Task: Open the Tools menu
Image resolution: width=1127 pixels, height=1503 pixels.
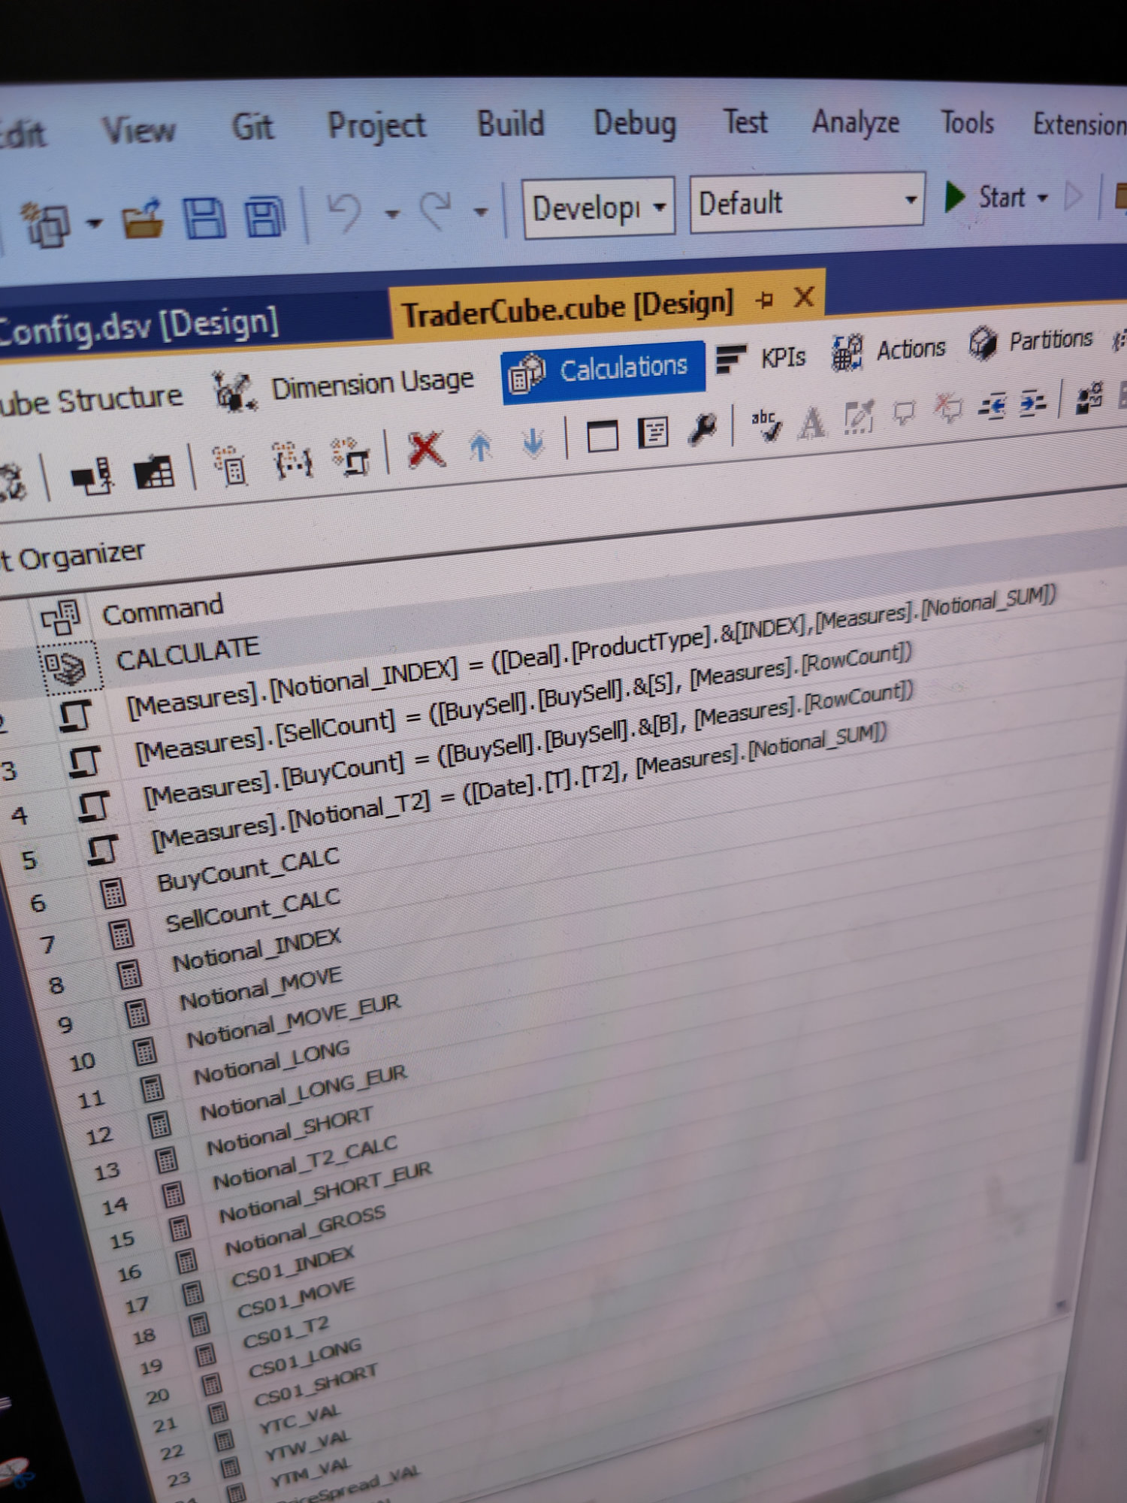Action: [968, 122]
